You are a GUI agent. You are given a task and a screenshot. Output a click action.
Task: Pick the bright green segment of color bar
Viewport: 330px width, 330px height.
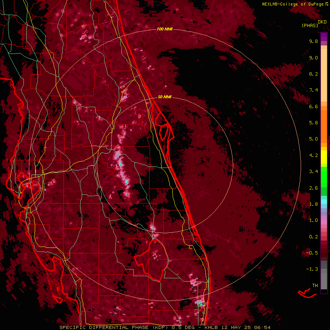pyautogui.click(x=324, y=177)
